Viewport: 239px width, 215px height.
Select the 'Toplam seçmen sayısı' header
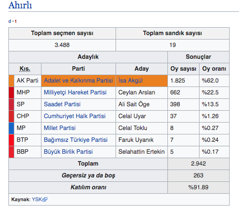[62, 33]
